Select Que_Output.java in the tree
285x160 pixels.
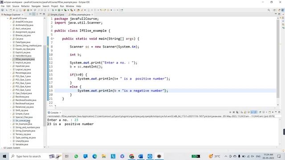point(24,93)
